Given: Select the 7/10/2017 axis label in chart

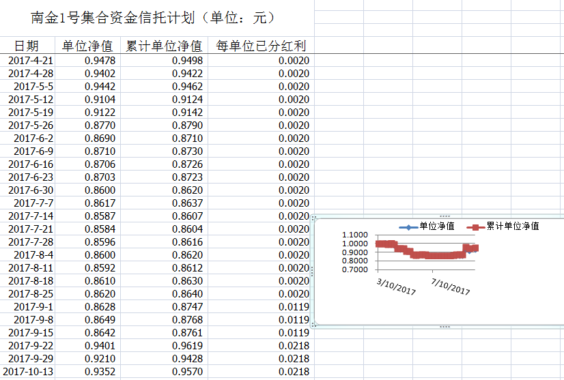Looking at the screenshot, I should (451, 286).
